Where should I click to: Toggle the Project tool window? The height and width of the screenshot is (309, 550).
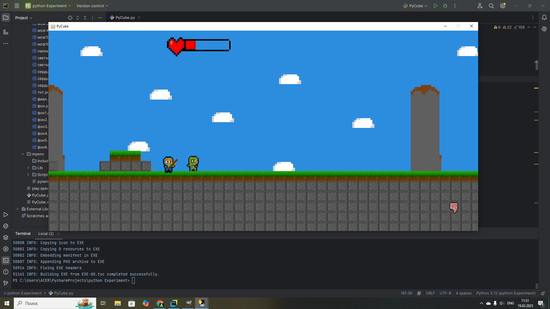click(x=6, y=17)
